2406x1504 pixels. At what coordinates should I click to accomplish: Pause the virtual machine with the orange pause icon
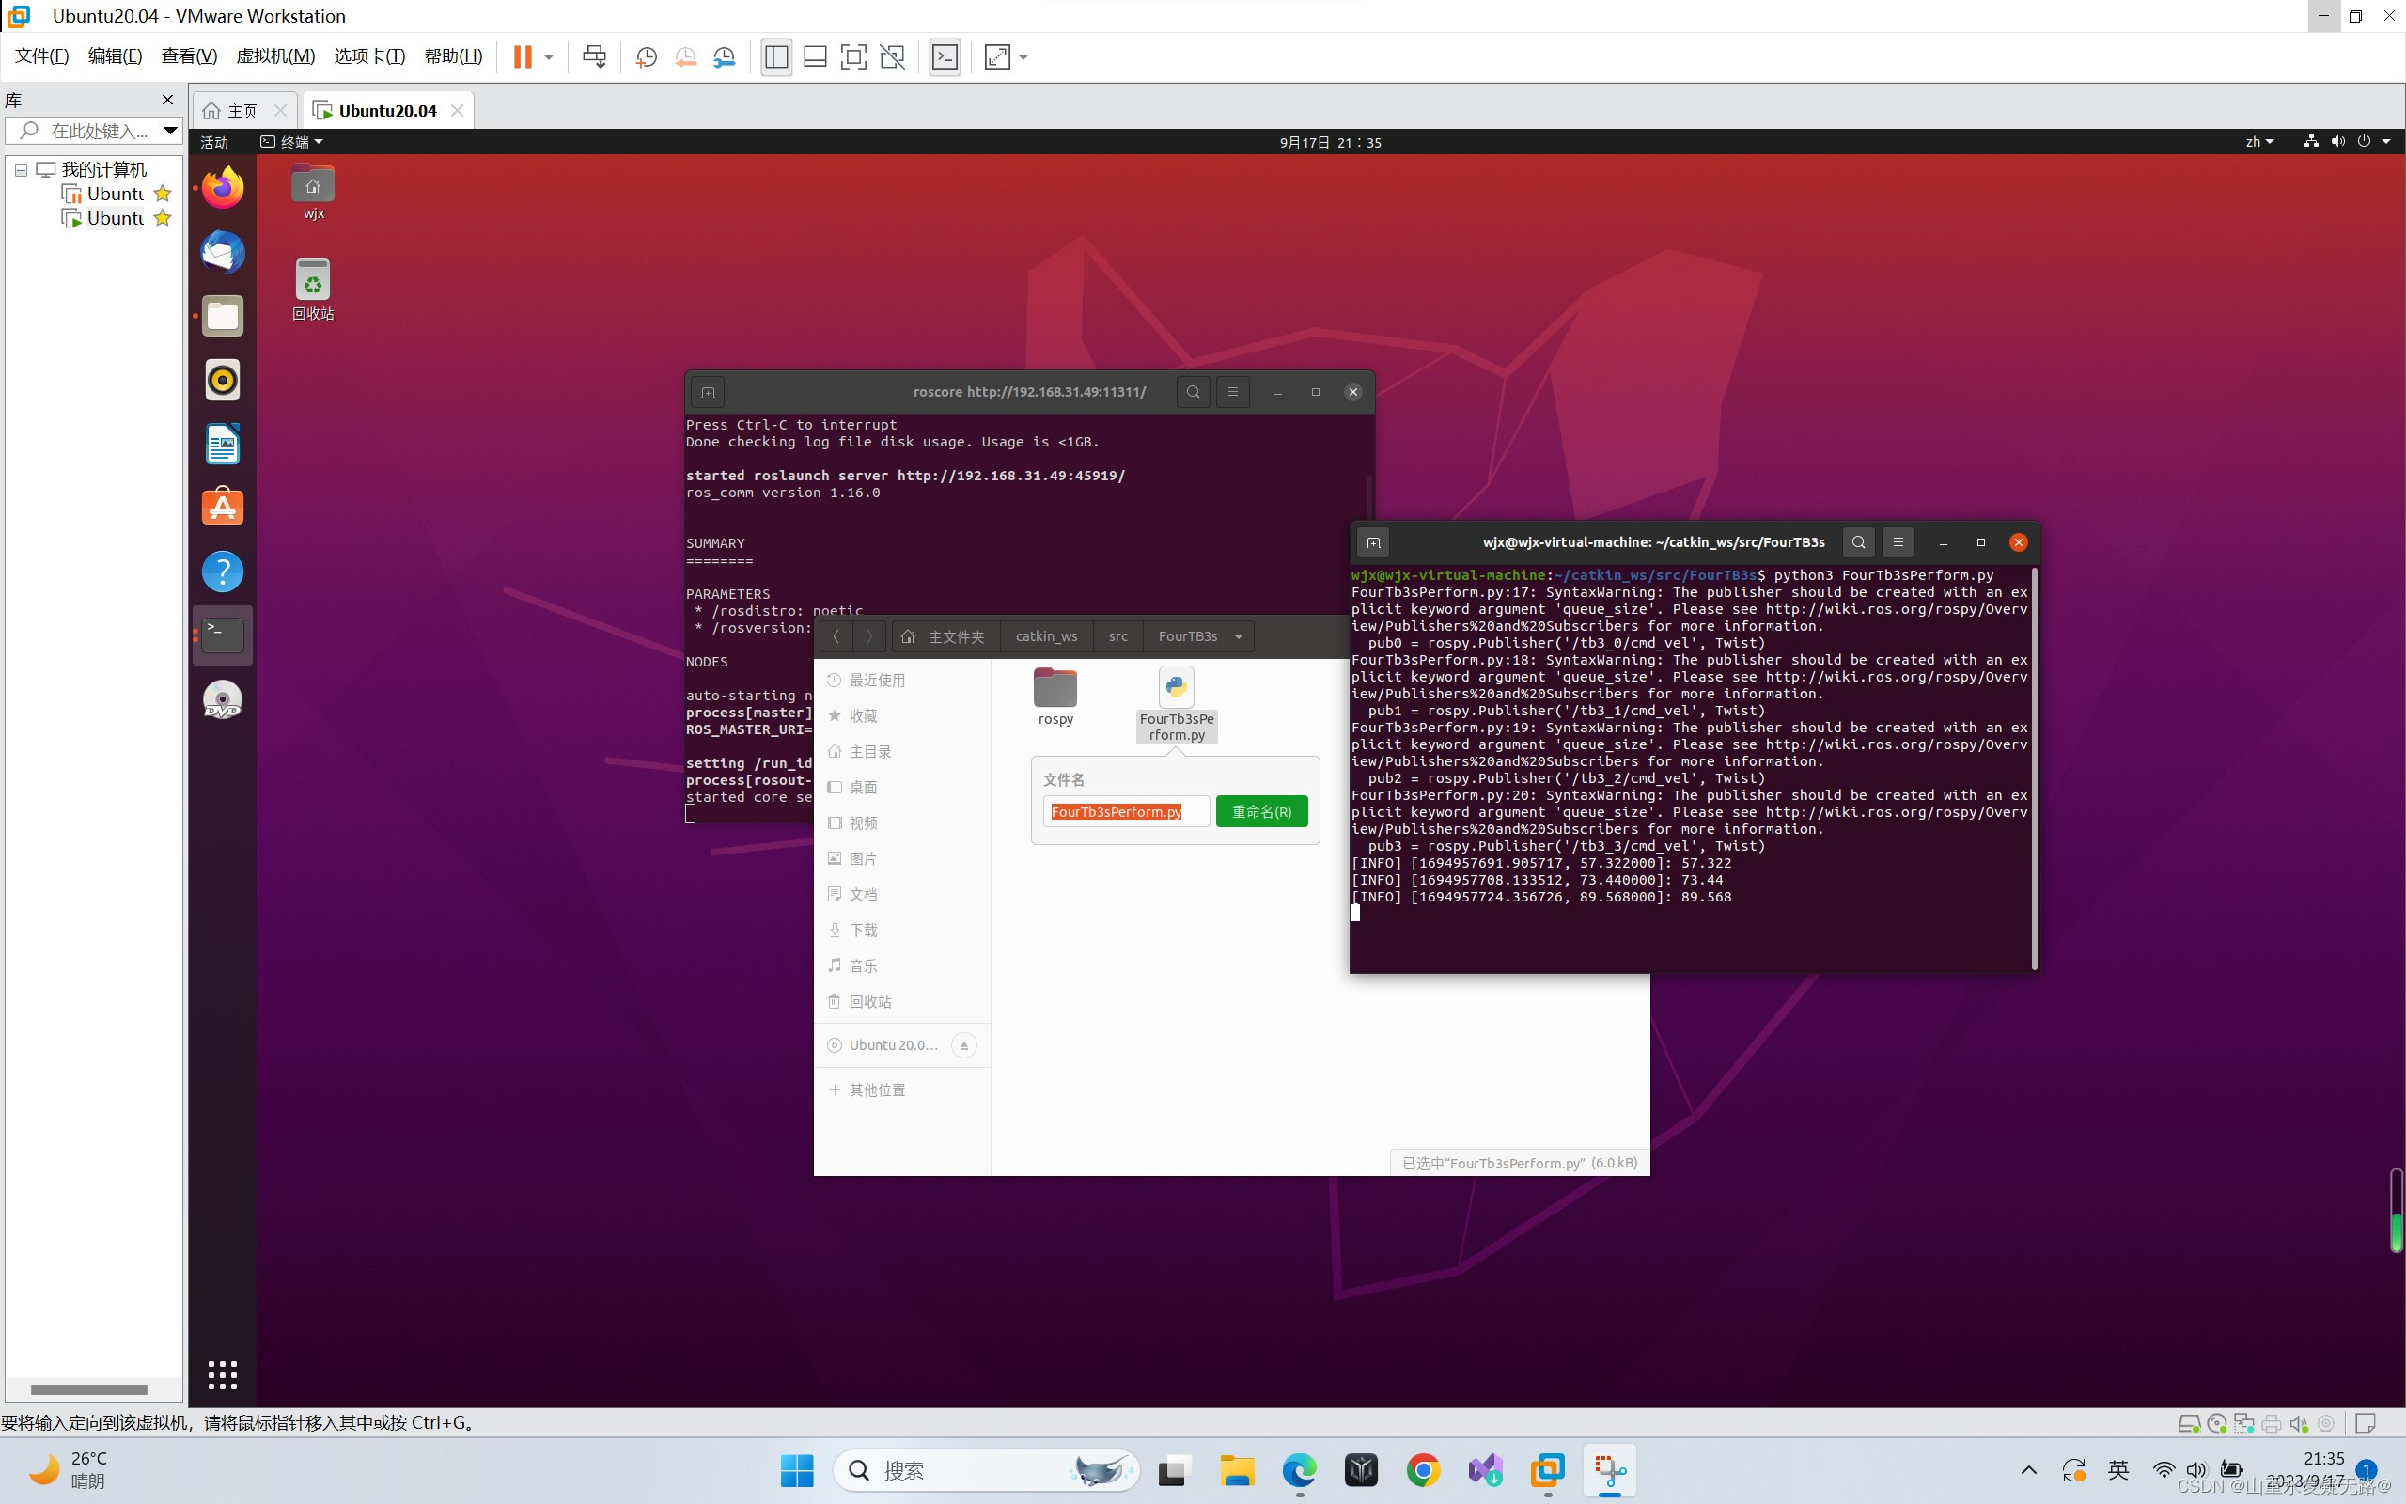(522, 56)
